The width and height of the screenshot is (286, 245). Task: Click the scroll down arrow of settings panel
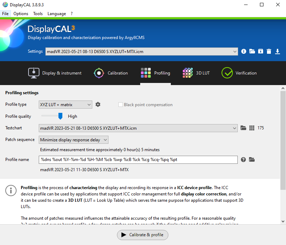tap(283, 221)
